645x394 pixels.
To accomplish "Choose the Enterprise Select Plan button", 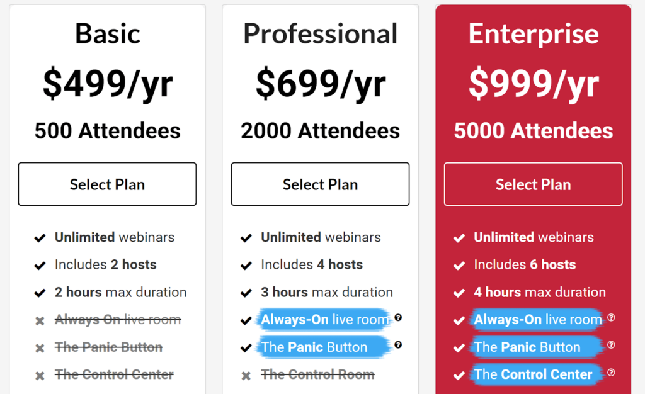I will 533,184.
